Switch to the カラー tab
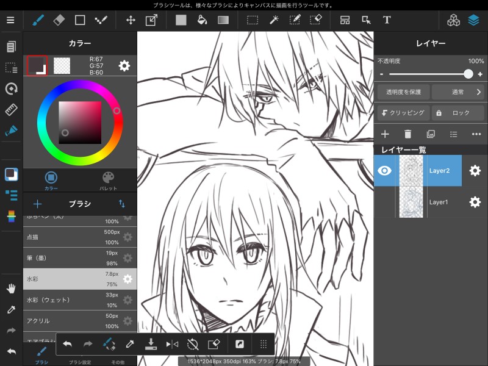 point(51,181)
